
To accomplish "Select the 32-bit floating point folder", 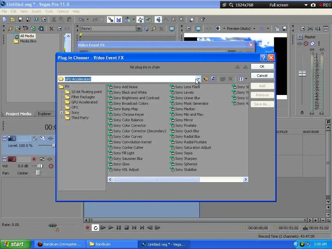I will click(86, 92).
